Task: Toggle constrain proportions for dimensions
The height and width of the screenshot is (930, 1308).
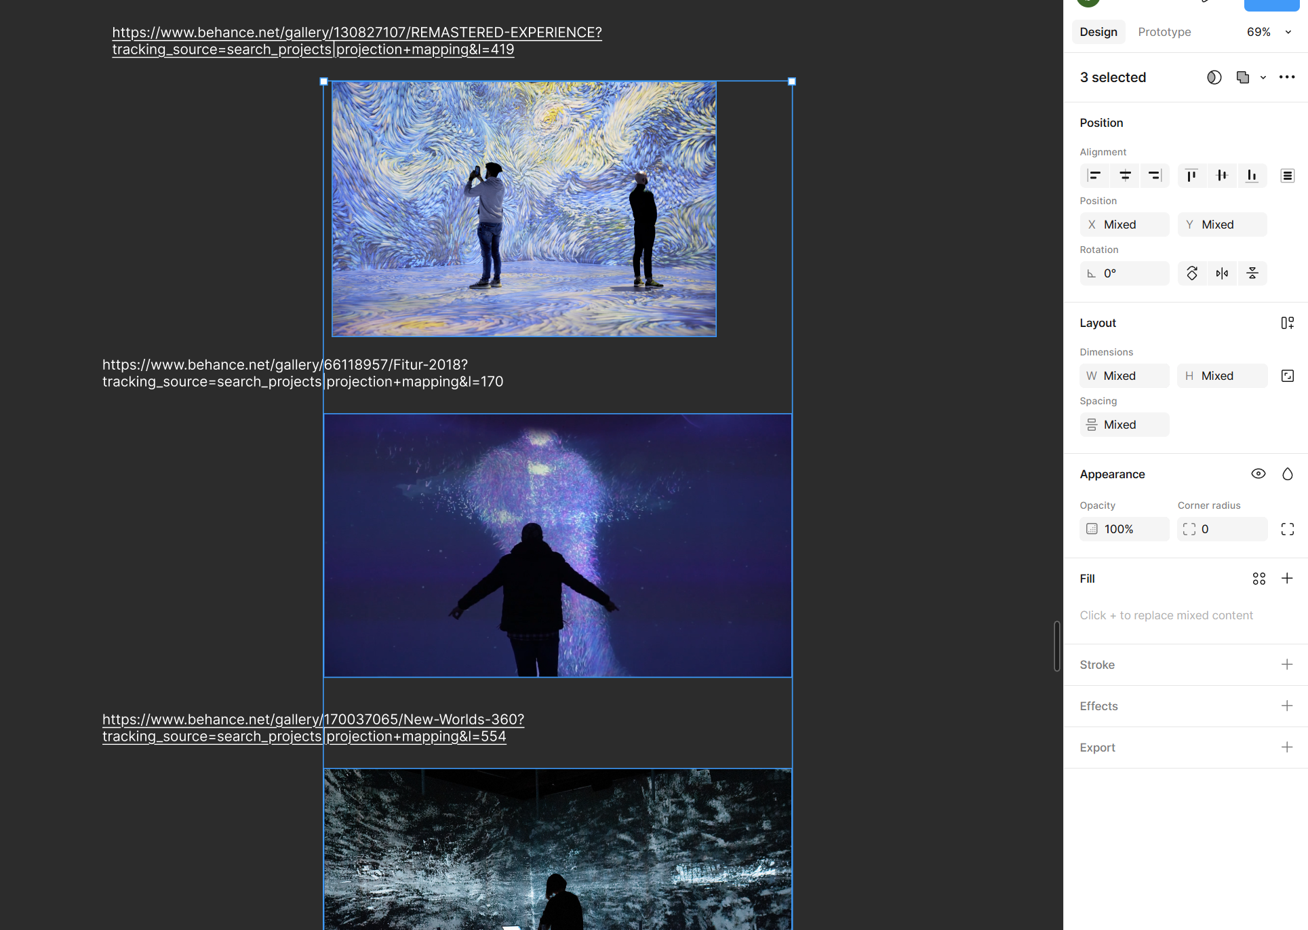Action: tap(1287, 376)
